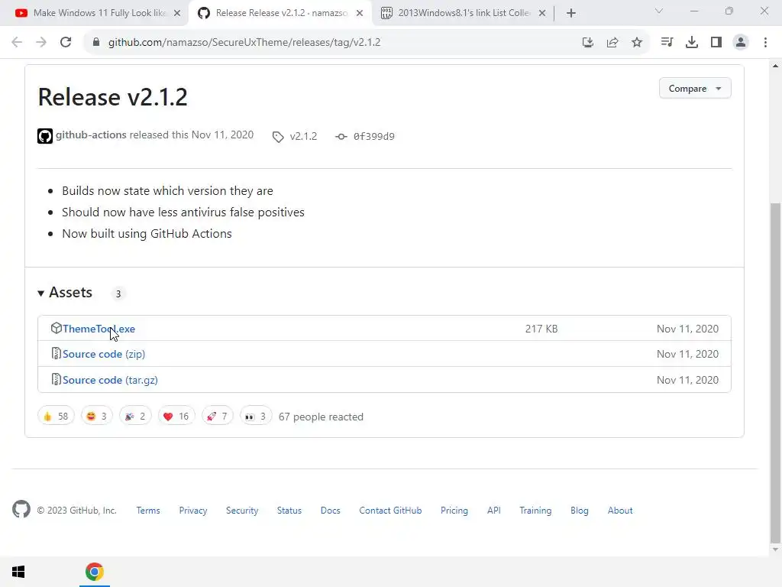Image resolution: width=782 pixels, height=587 pixels.
Task: Toggle thumbs up reaction with 58
Action: pyautogui.click(x=56, y=417)
